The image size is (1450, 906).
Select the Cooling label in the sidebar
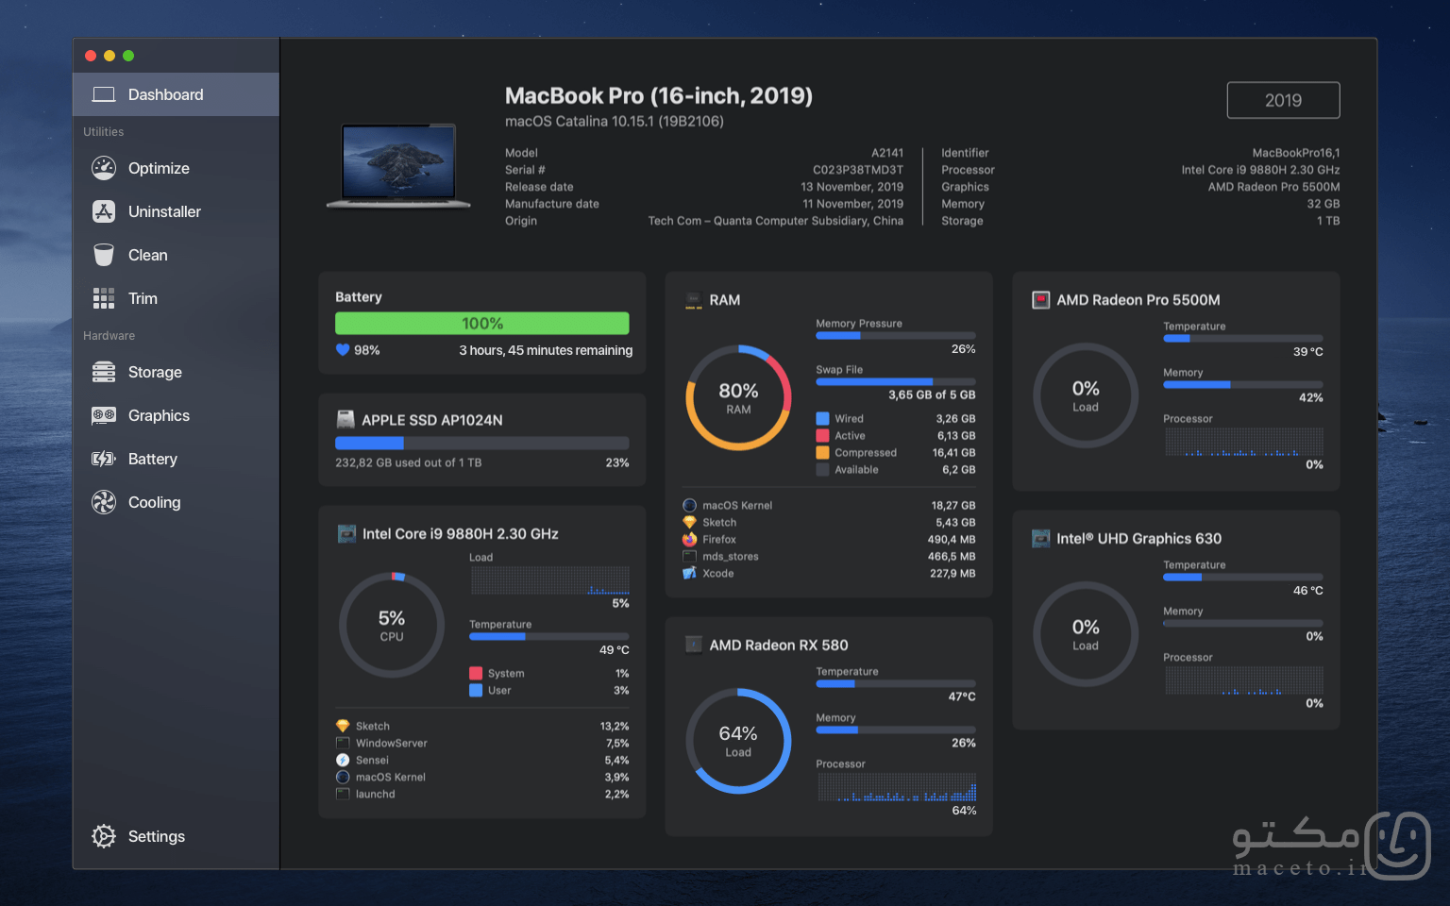tap(154, 502)
